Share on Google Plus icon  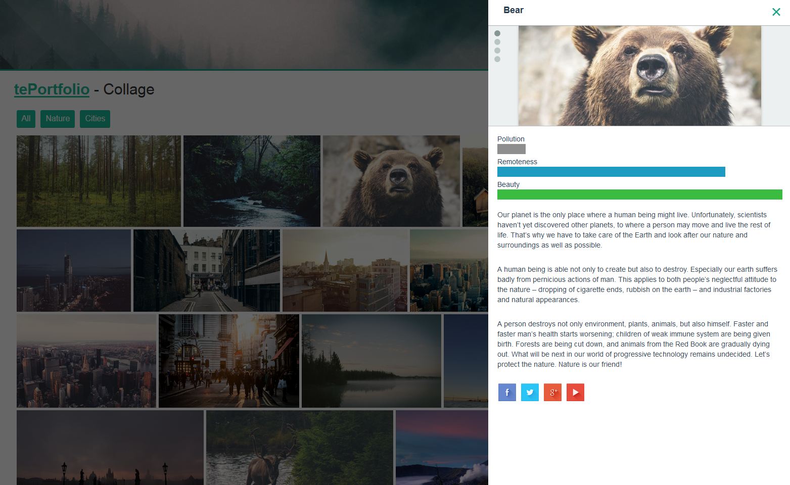coord(552,393)
